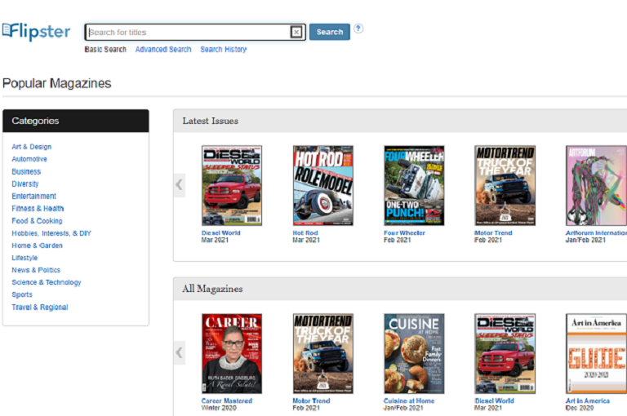Open Diesel World cover in Latest Issues
The height and width of the screenshot is (416, 627).
pos(232,185)
